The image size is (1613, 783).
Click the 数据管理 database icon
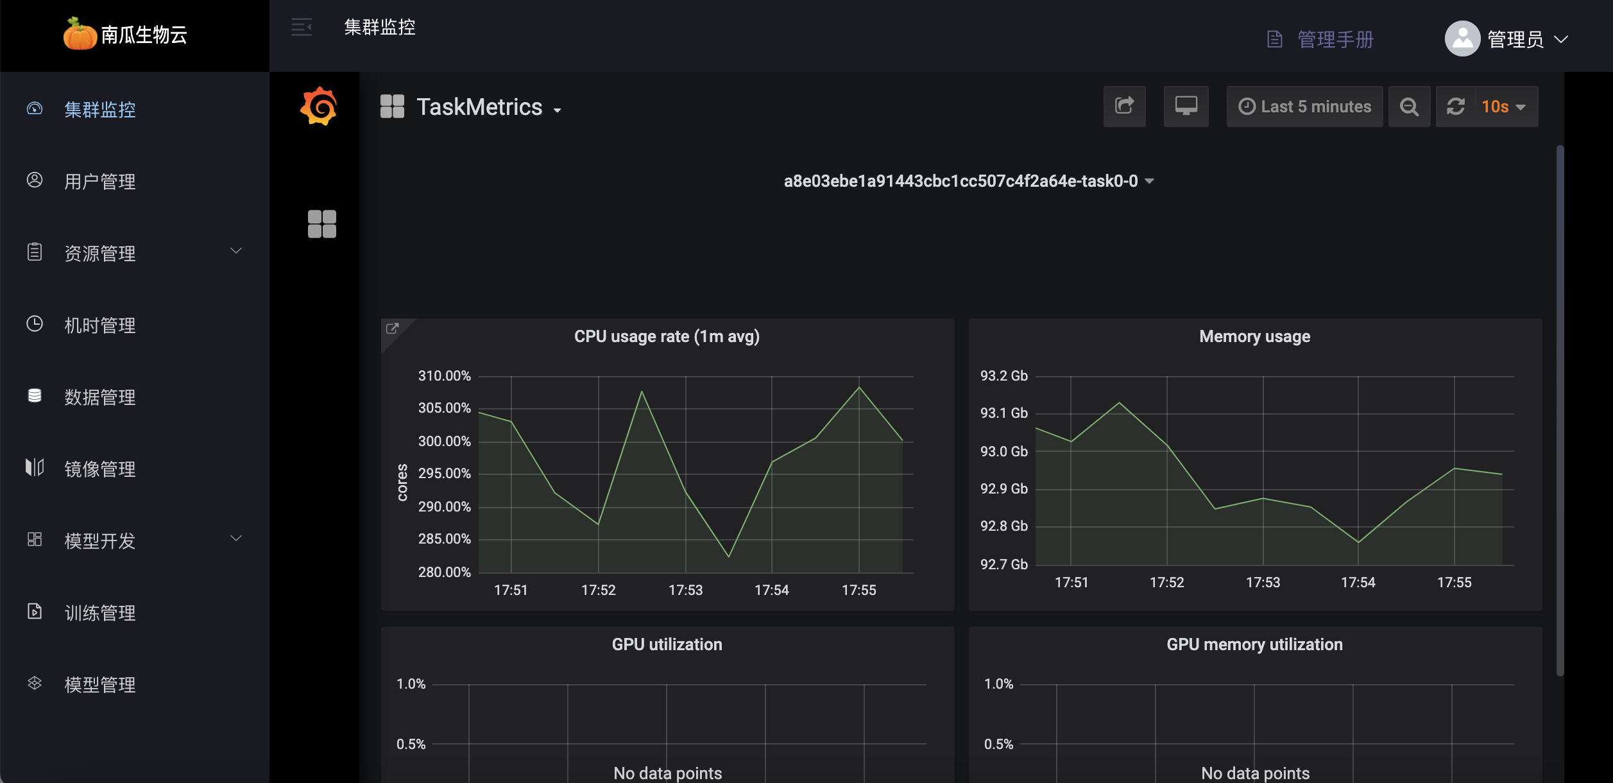pyautogui.click(x=35, y=395)
